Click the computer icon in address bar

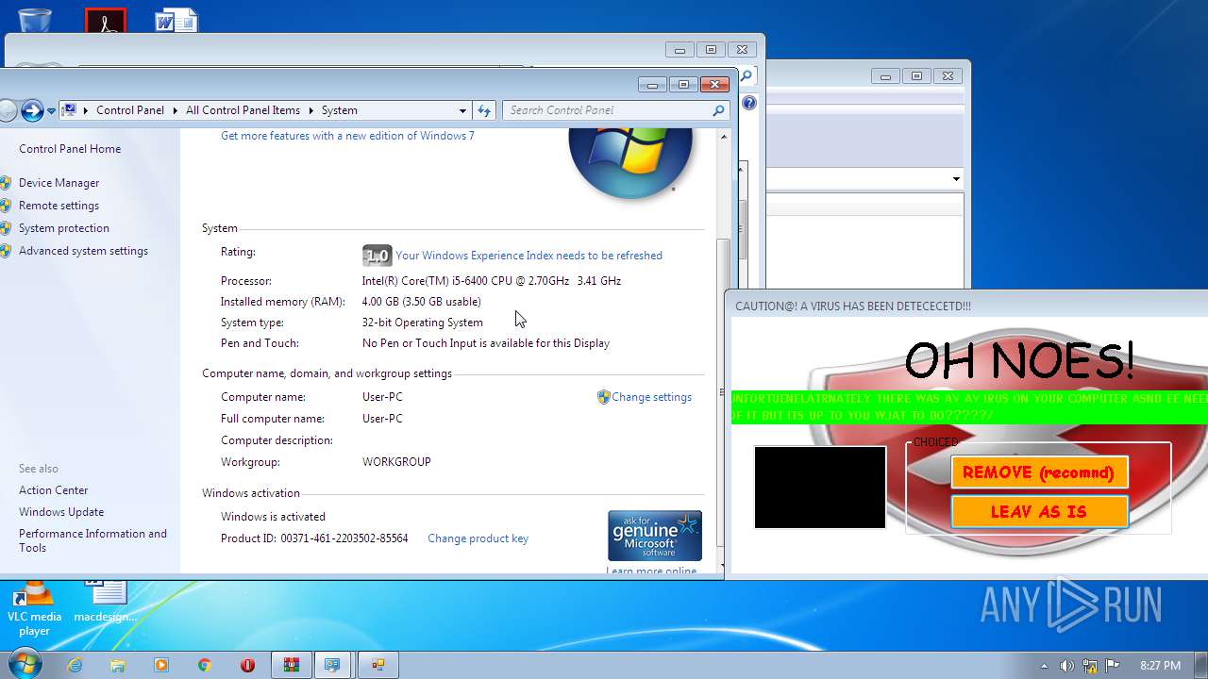(x=69, y=110)
